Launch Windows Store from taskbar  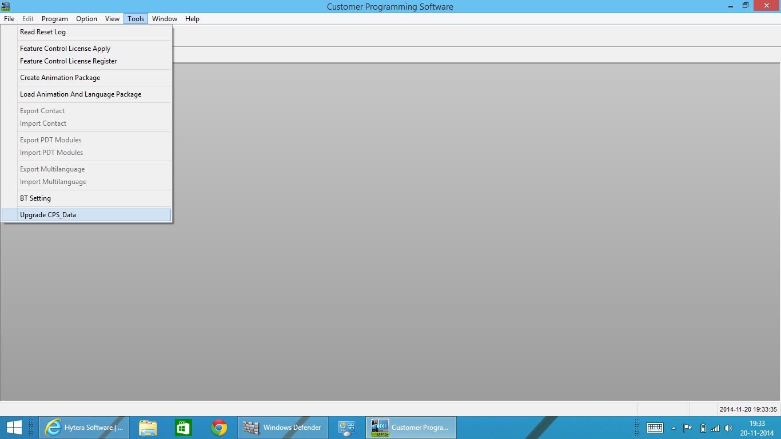click(183, 427)
